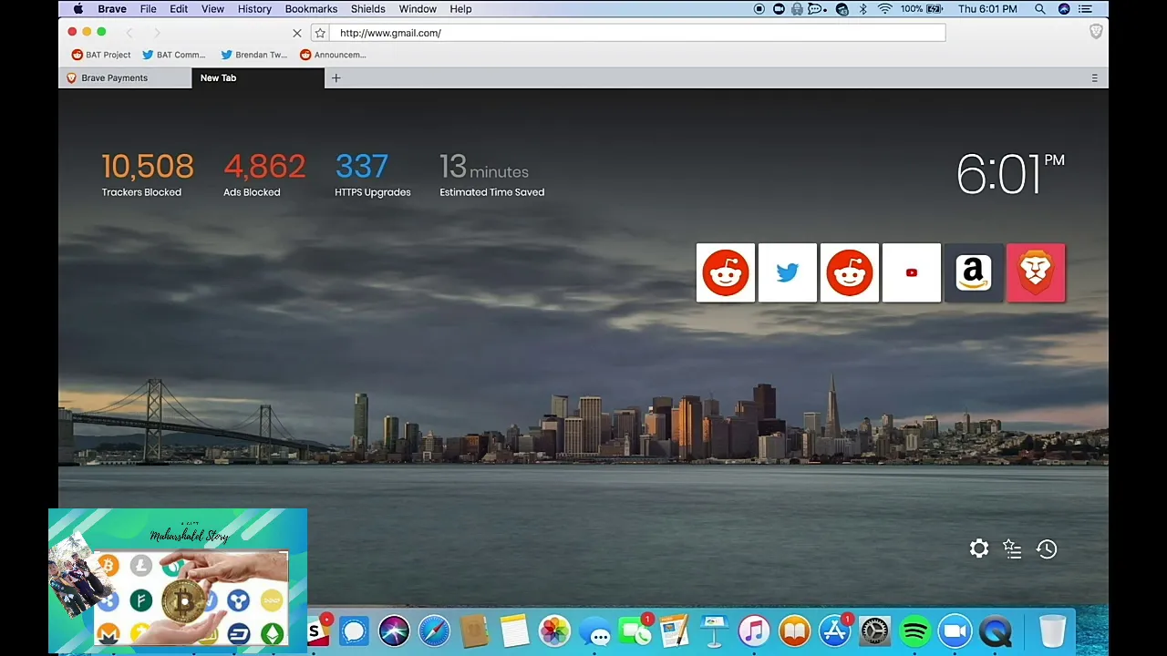Viewport: 1167px width, 656px height.
Task: Open App Store from the dock
Action: coord(834,630)
